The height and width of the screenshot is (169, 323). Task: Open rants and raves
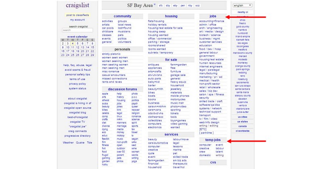click(112, 82)
